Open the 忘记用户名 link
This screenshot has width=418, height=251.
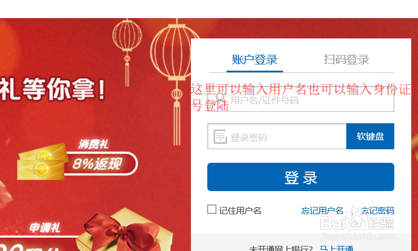point(323,211)
